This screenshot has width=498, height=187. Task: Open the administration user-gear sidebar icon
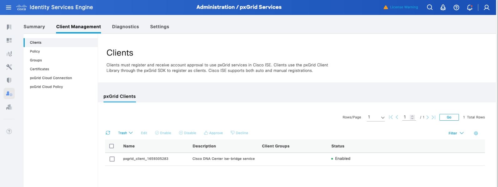pos(9,93)
